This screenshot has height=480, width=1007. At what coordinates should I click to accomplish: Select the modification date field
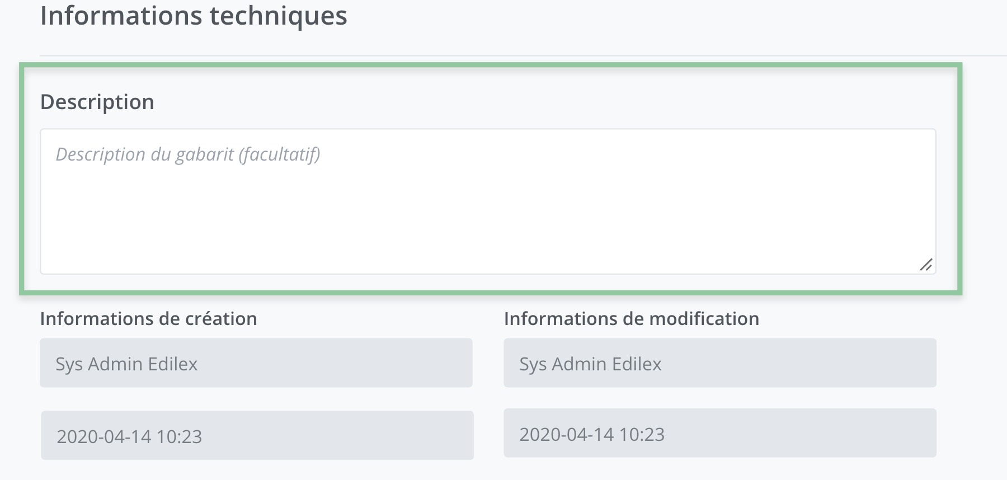click(719, 434)
